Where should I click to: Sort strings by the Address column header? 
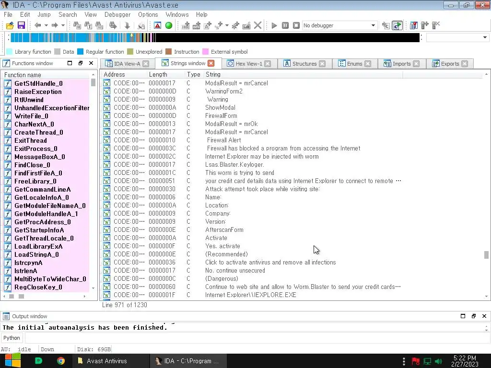[x=124, y=74]
